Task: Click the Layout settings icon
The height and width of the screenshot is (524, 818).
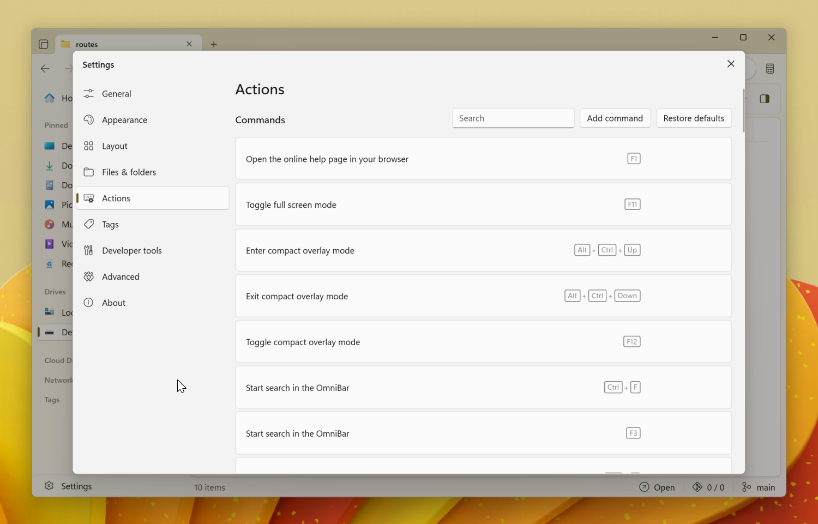Action: (x=89, y=146)
